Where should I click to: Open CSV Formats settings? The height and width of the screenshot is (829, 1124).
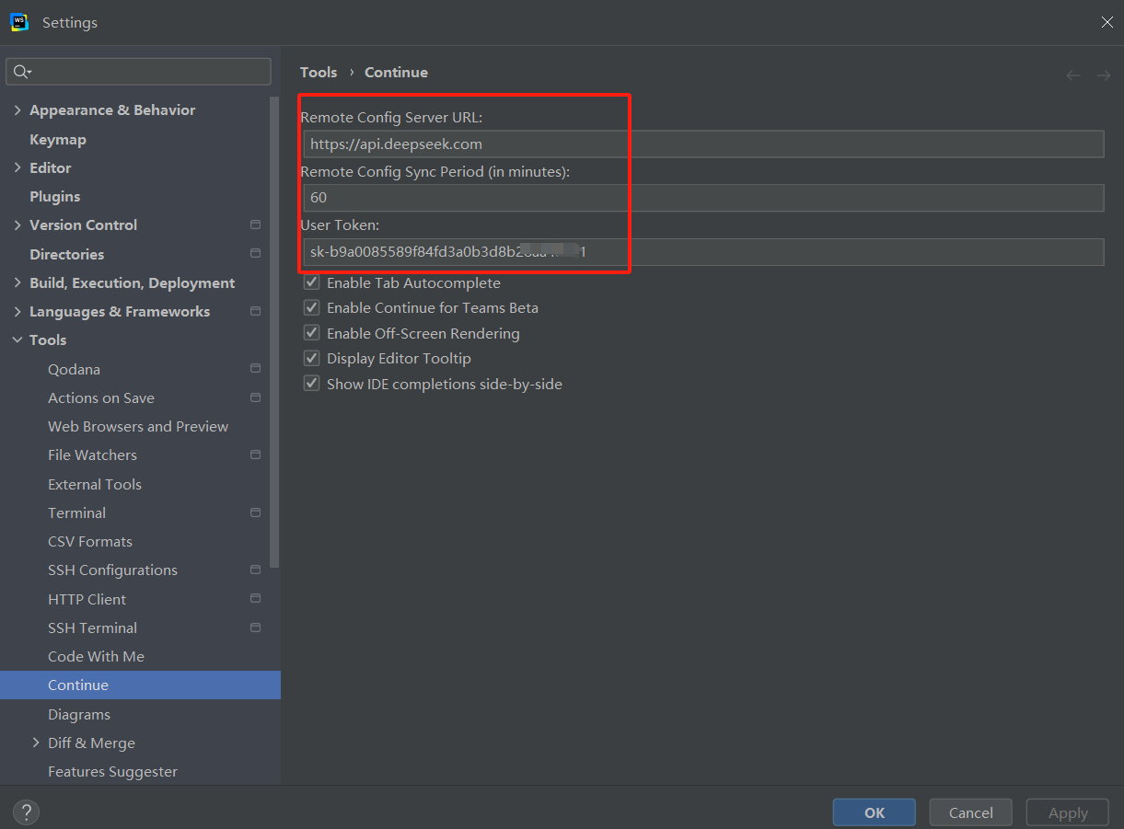click(x=90, y=541)
